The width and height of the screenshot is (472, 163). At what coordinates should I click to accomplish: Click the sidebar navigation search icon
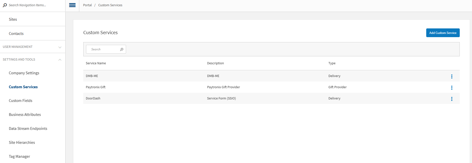point(5,5)
